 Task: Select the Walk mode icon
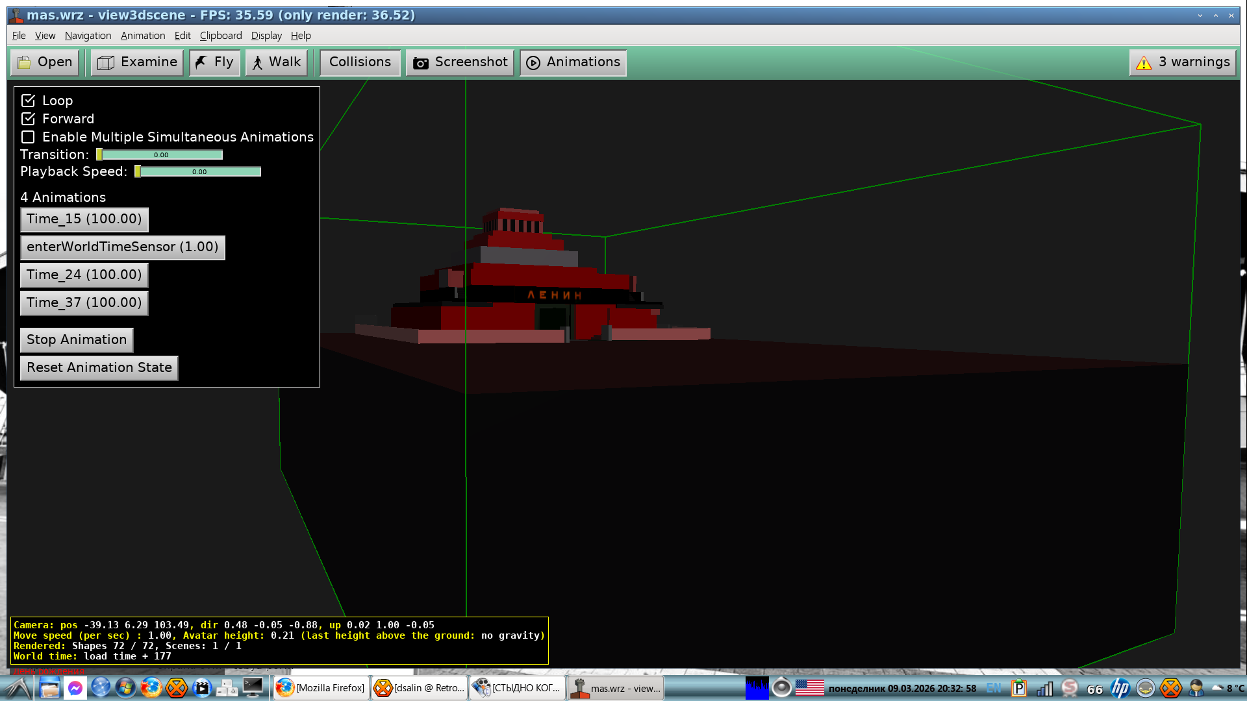tap(258, 62)
